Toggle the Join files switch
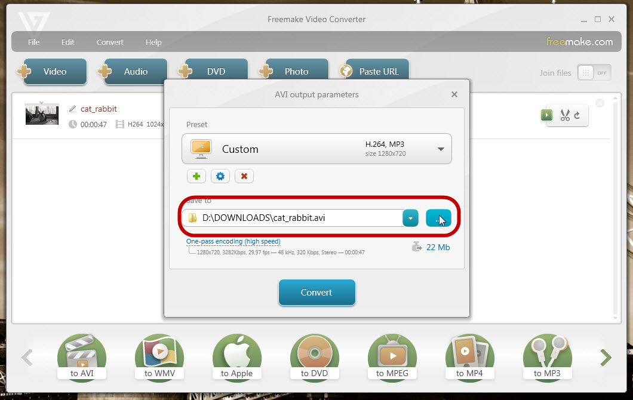The height and width of the screenshot is (400, 633). pyautogui.click(x=594, y=73)
